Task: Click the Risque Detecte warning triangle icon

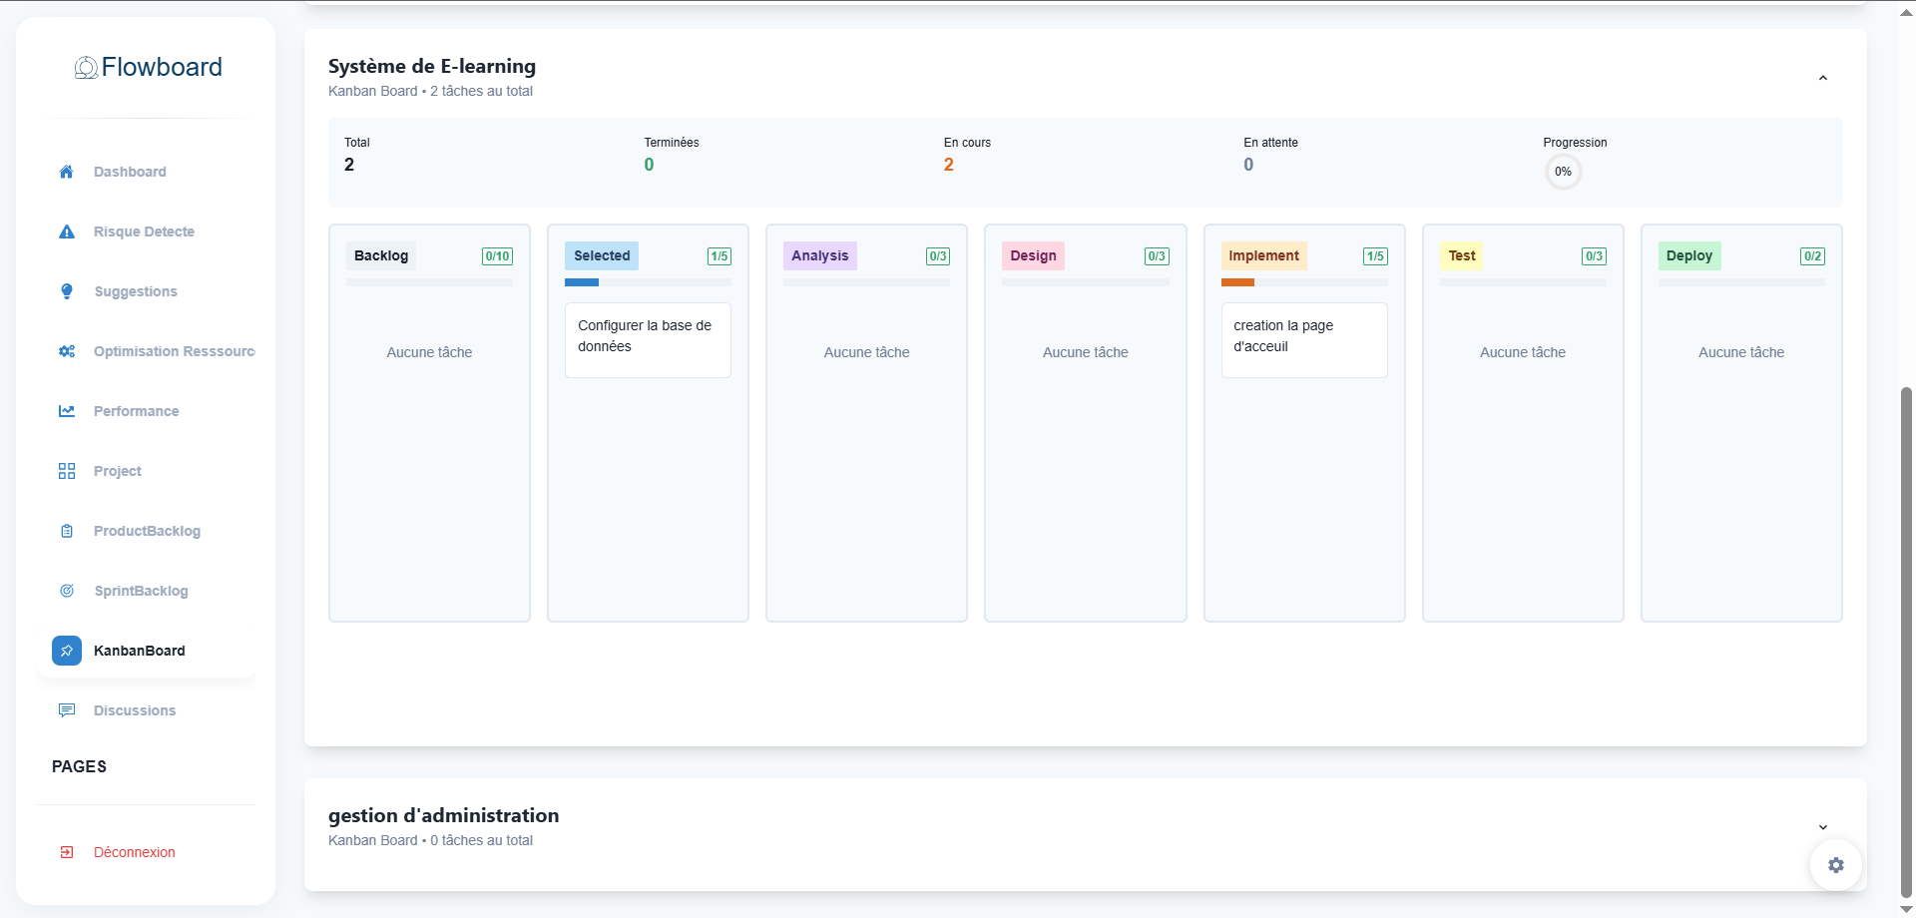Action: point(67,231)
